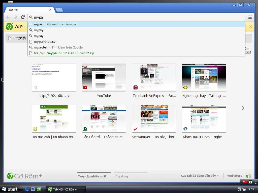The image size is (258, 193).
Task: Open the VietNamNet thumbnail
Action: [154, 119]
